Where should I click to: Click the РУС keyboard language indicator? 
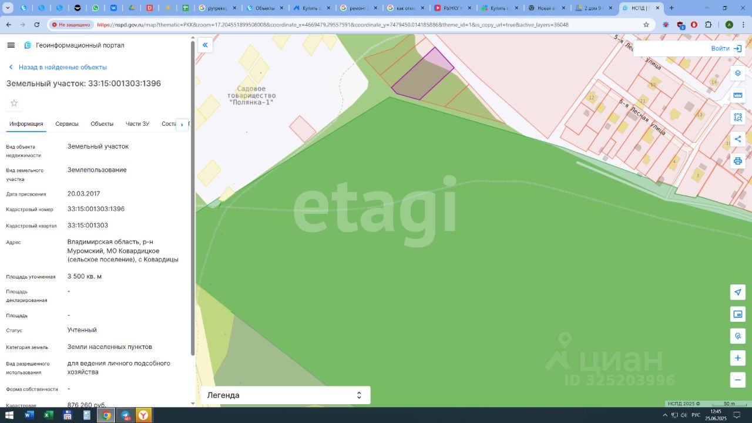click(x=696, y=415)
